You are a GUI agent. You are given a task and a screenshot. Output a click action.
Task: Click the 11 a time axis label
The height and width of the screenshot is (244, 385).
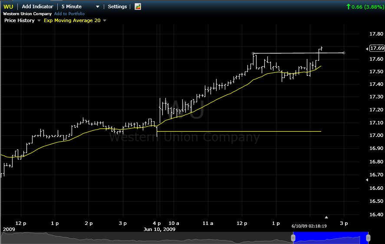point(208,223)
